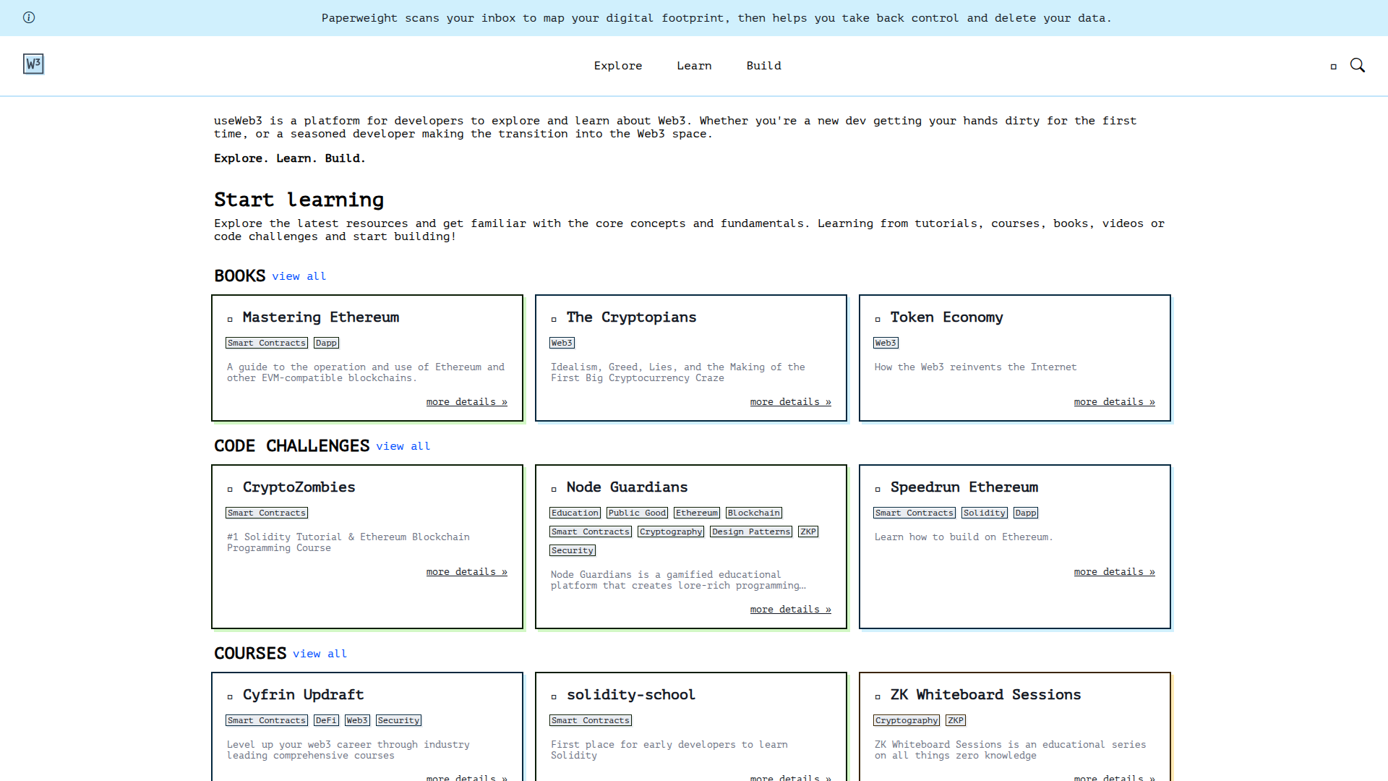View all Books
This screenshot has width=1388, height=781.
pyautogui.click(x=299, y=276)
